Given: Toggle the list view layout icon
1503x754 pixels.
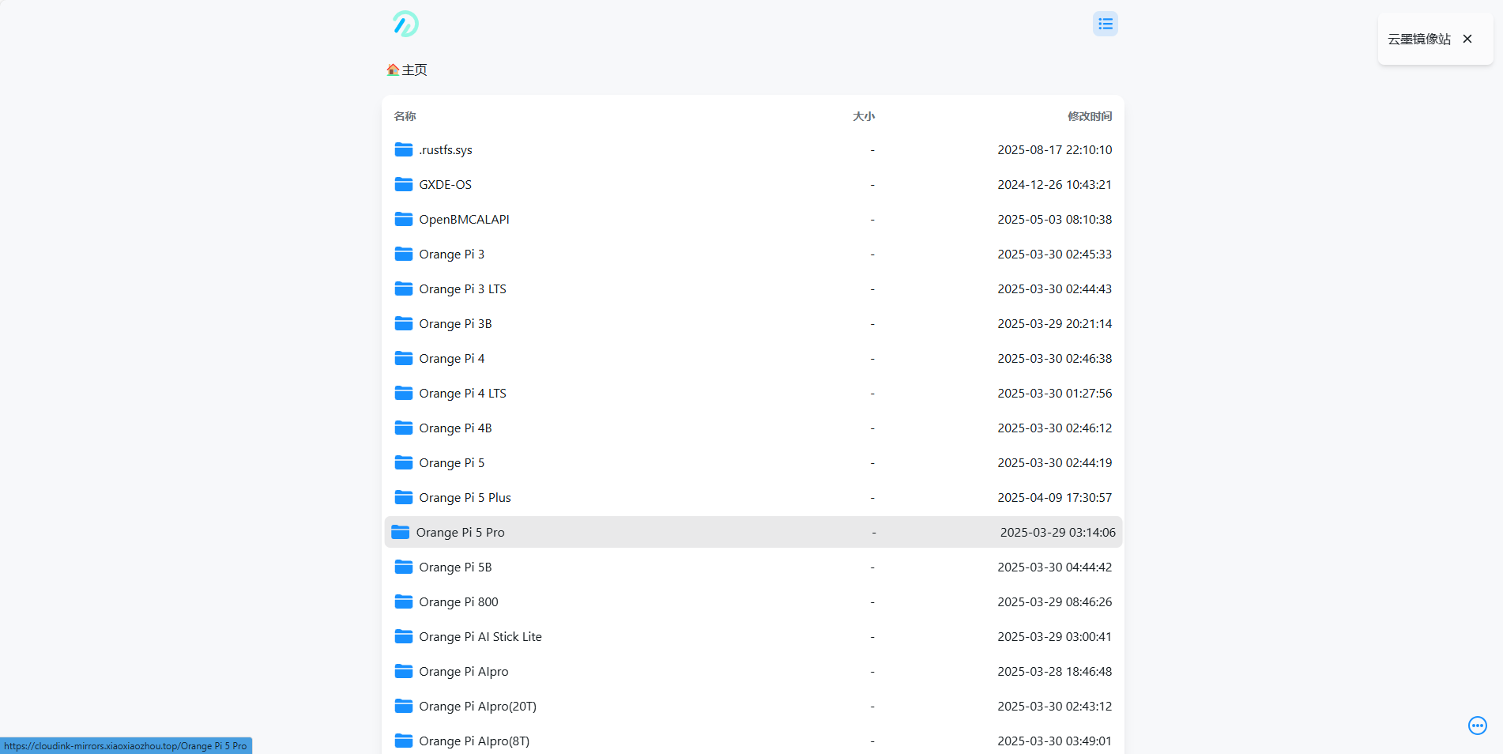Looking at the screenshot, I should click(x=1105, y=24).
